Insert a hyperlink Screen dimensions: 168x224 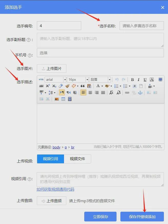tap(127, 93)
